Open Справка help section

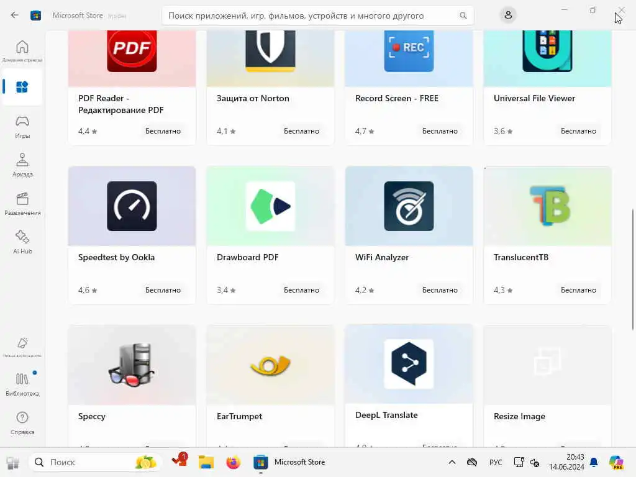pos(22,423)
